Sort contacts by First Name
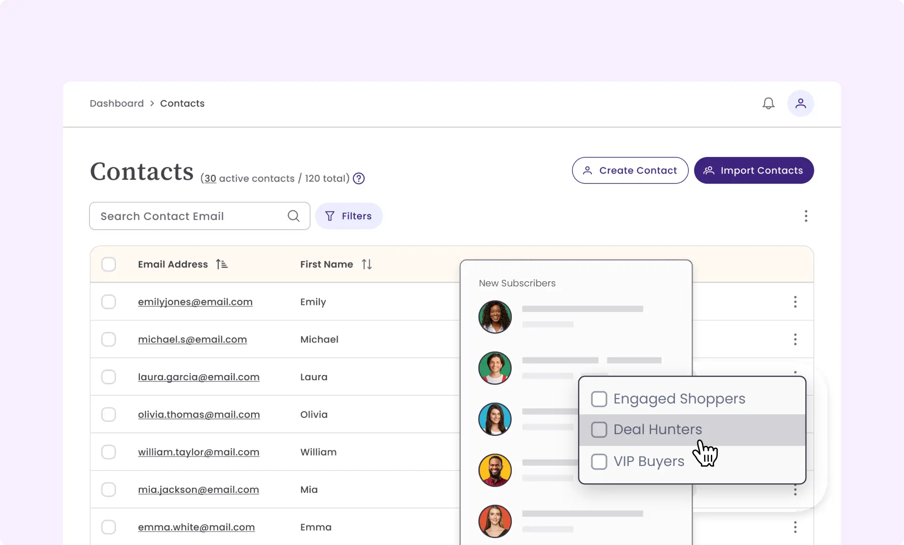904x545 pixels. click(x=366, y=264)
